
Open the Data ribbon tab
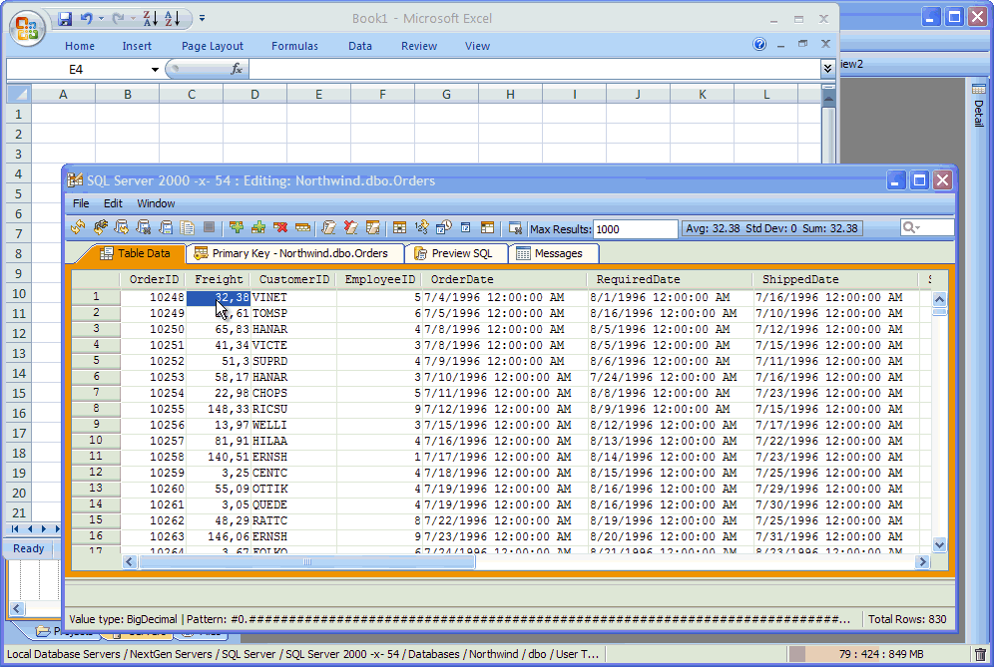click(x=360, y=46)
